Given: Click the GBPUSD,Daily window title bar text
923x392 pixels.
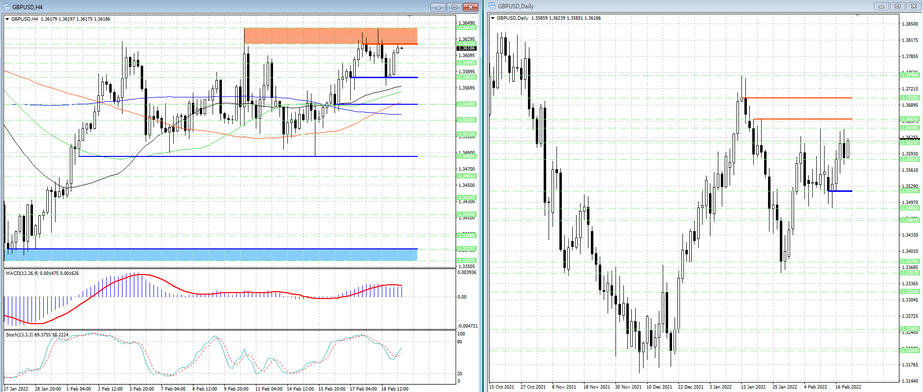Looking at the screenshot, I should tap(516, 6).
